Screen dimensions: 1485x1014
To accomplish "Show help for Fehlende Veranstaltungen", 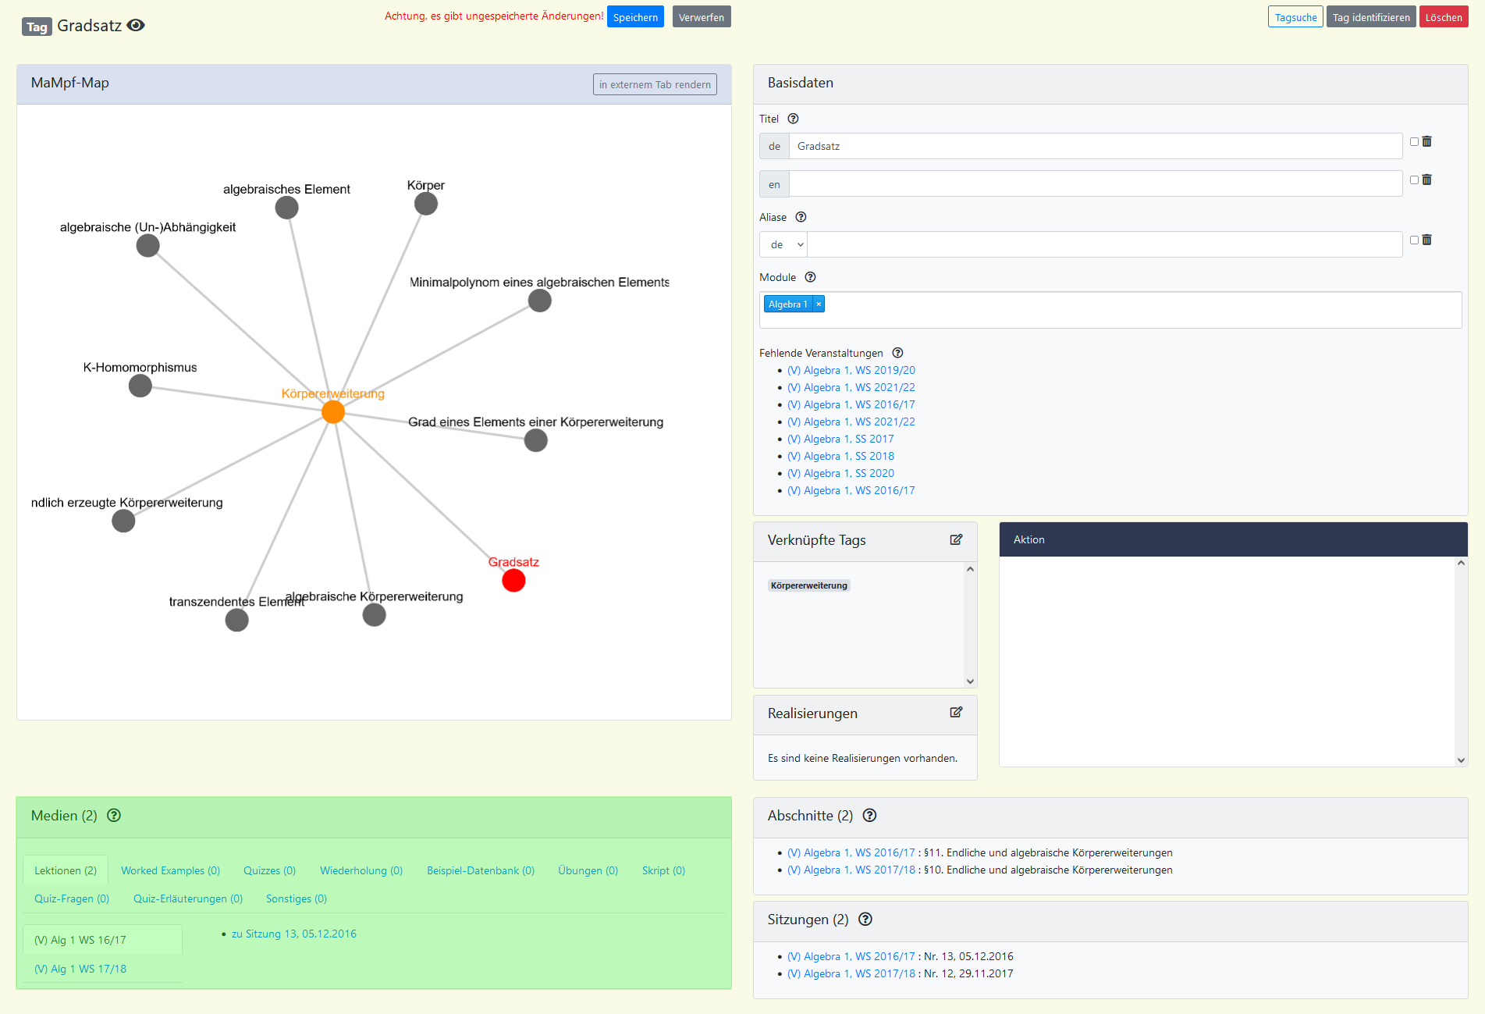I will (897, 353).
